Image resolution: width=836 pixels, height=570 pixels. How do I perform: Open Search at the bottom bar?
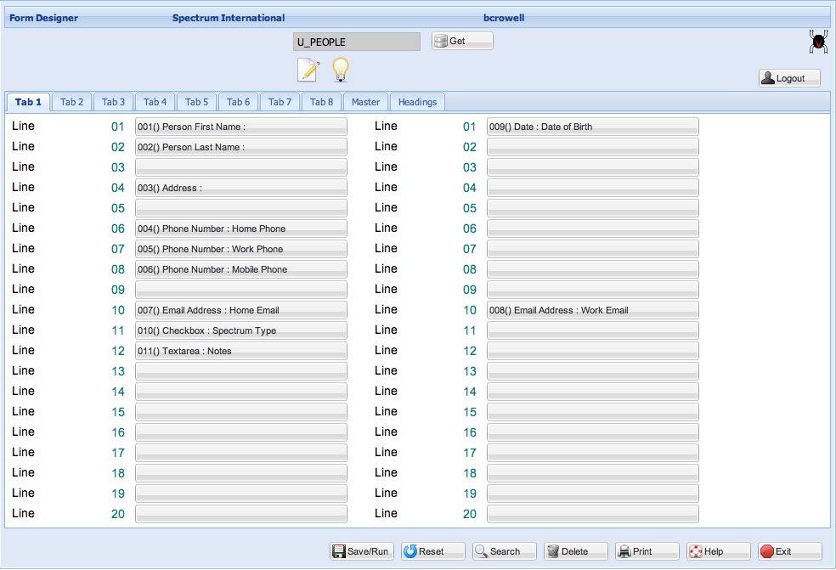pos(505,551)
